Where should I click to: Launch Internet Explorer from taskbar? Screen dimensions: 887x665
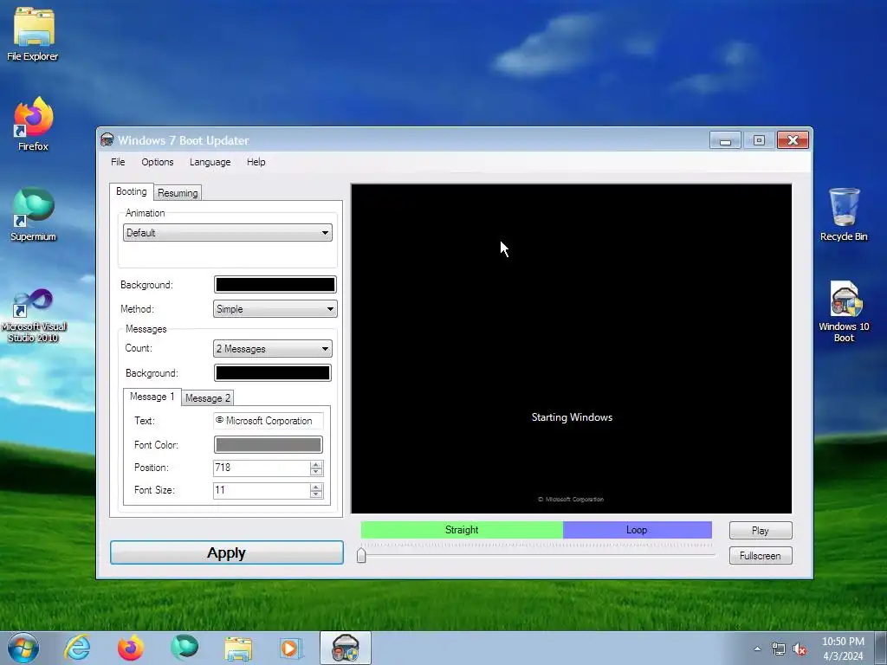77,648
